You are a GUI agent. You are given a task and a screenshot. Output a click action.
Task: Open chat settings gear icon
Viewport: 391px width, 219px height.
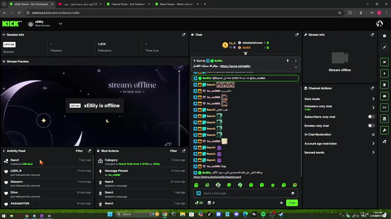(281, 203)
